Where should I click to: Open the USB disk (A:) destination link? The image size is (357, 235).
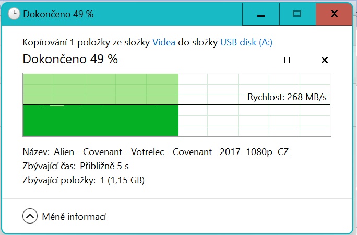pyautogui.click(x=246, y=43)
